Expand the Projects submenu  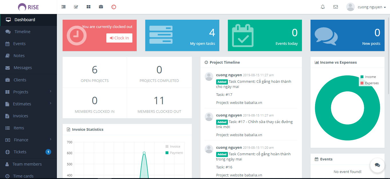(51, 91)
